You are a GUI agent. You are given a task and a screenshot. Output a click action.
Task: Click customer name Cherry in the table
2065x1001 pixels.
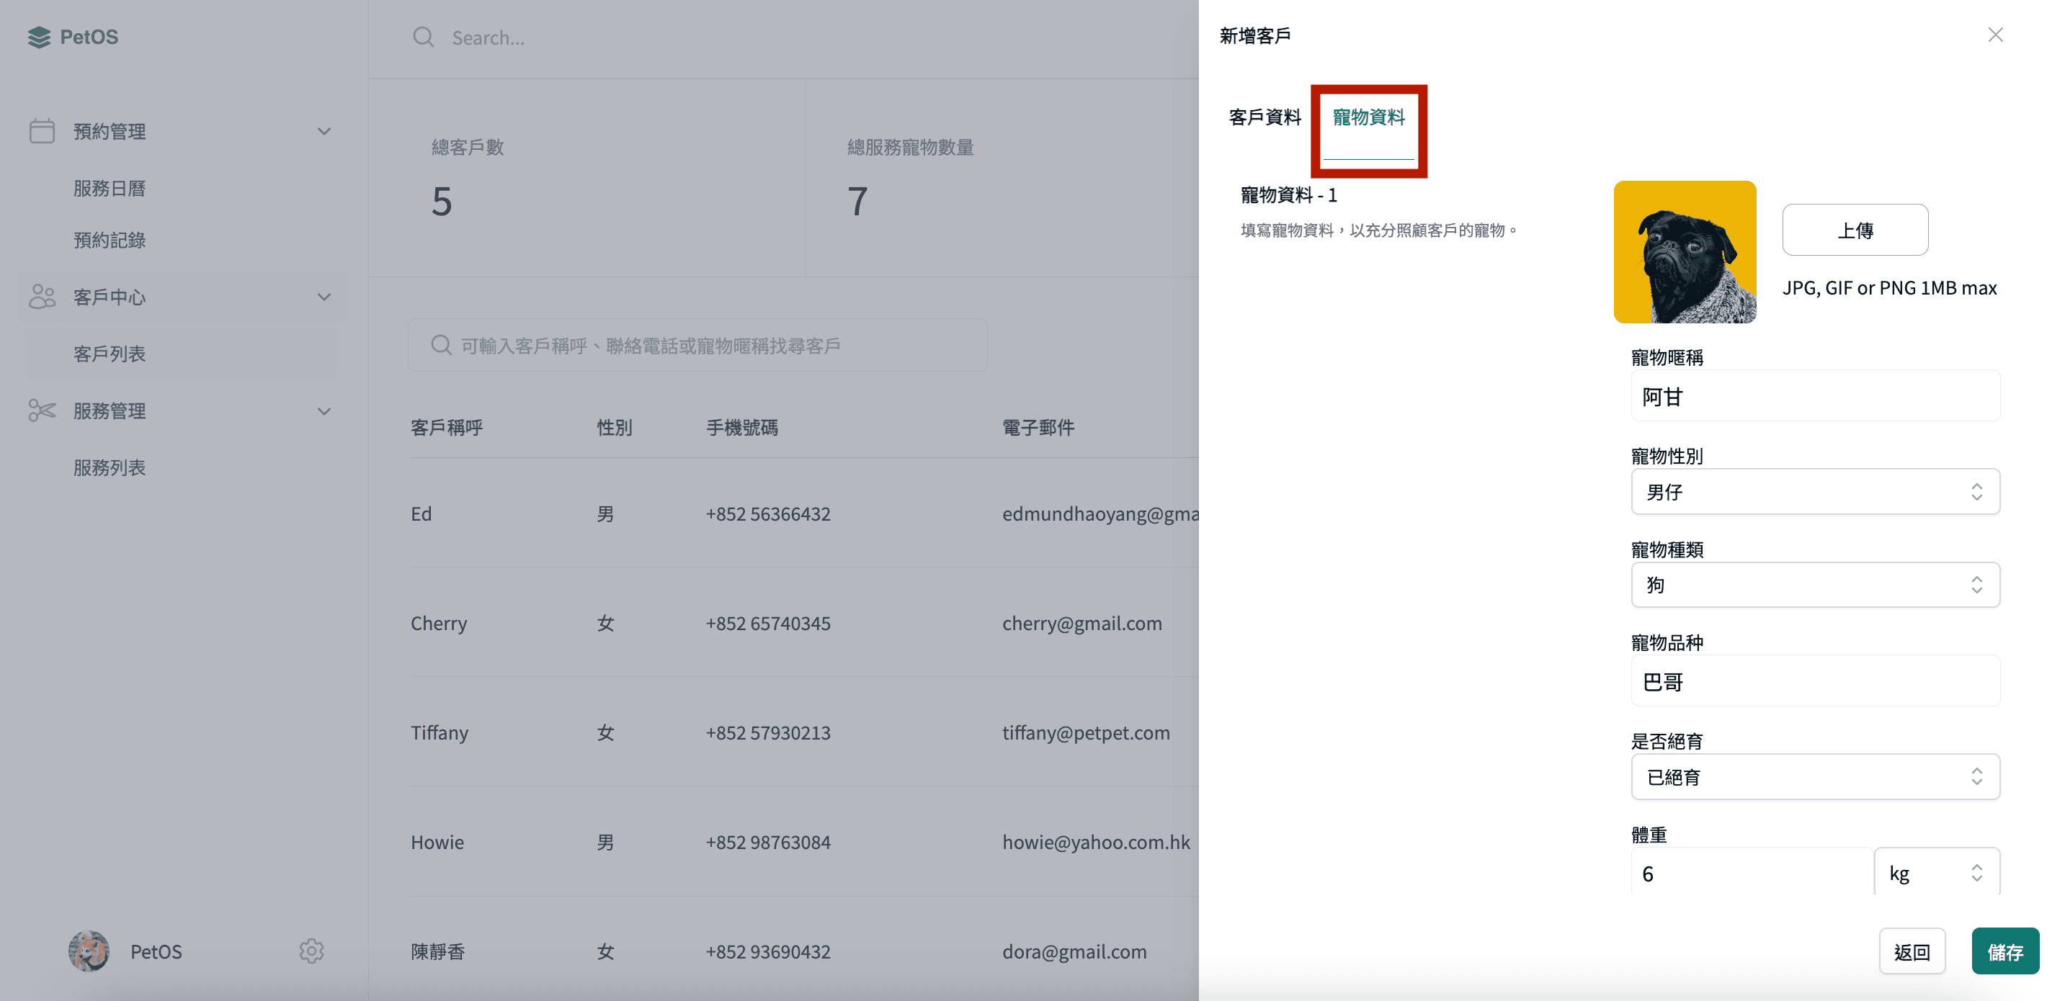439,623
